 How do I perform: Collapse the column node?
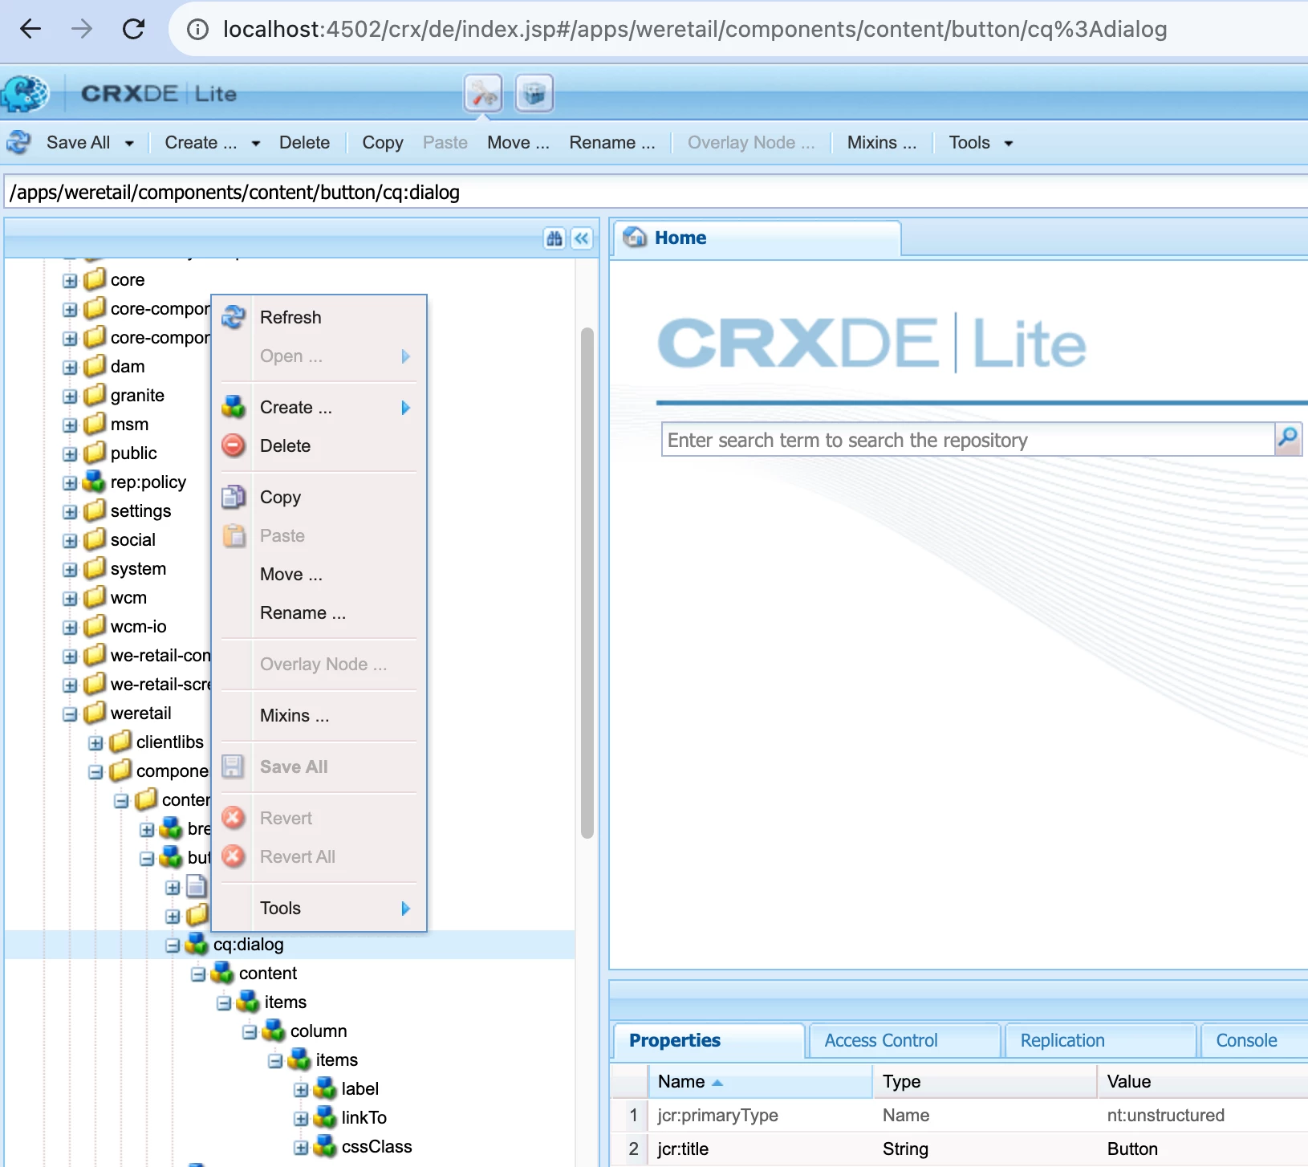(250, 1032)
